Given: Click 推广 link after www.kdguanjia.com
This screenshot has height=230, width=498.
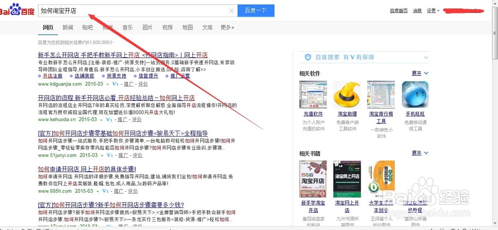Looking at the screenshot, I should pyautogui.click(x=128, y=84).
